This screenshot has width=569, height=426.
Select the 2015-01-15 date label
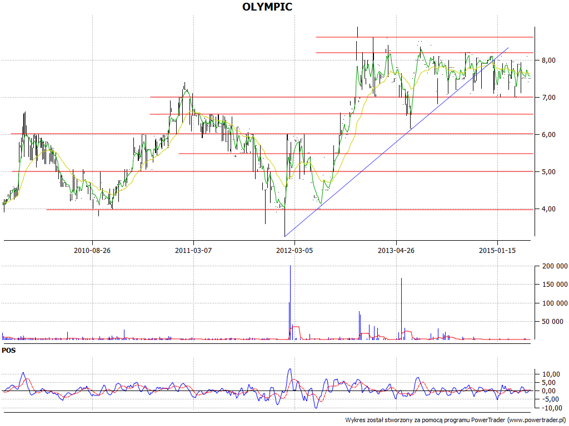click(497, 250)
